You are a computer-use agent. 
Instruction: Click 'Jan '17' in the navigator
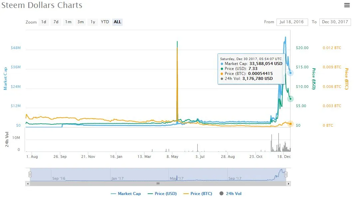point(117,178)
